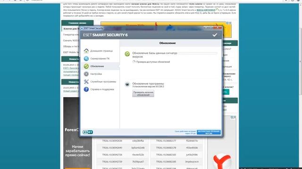Click the blue БЕСПЛАТНАЯ ПРОБНАЯ ВЕРСИЯ button

tap(209, 132)
